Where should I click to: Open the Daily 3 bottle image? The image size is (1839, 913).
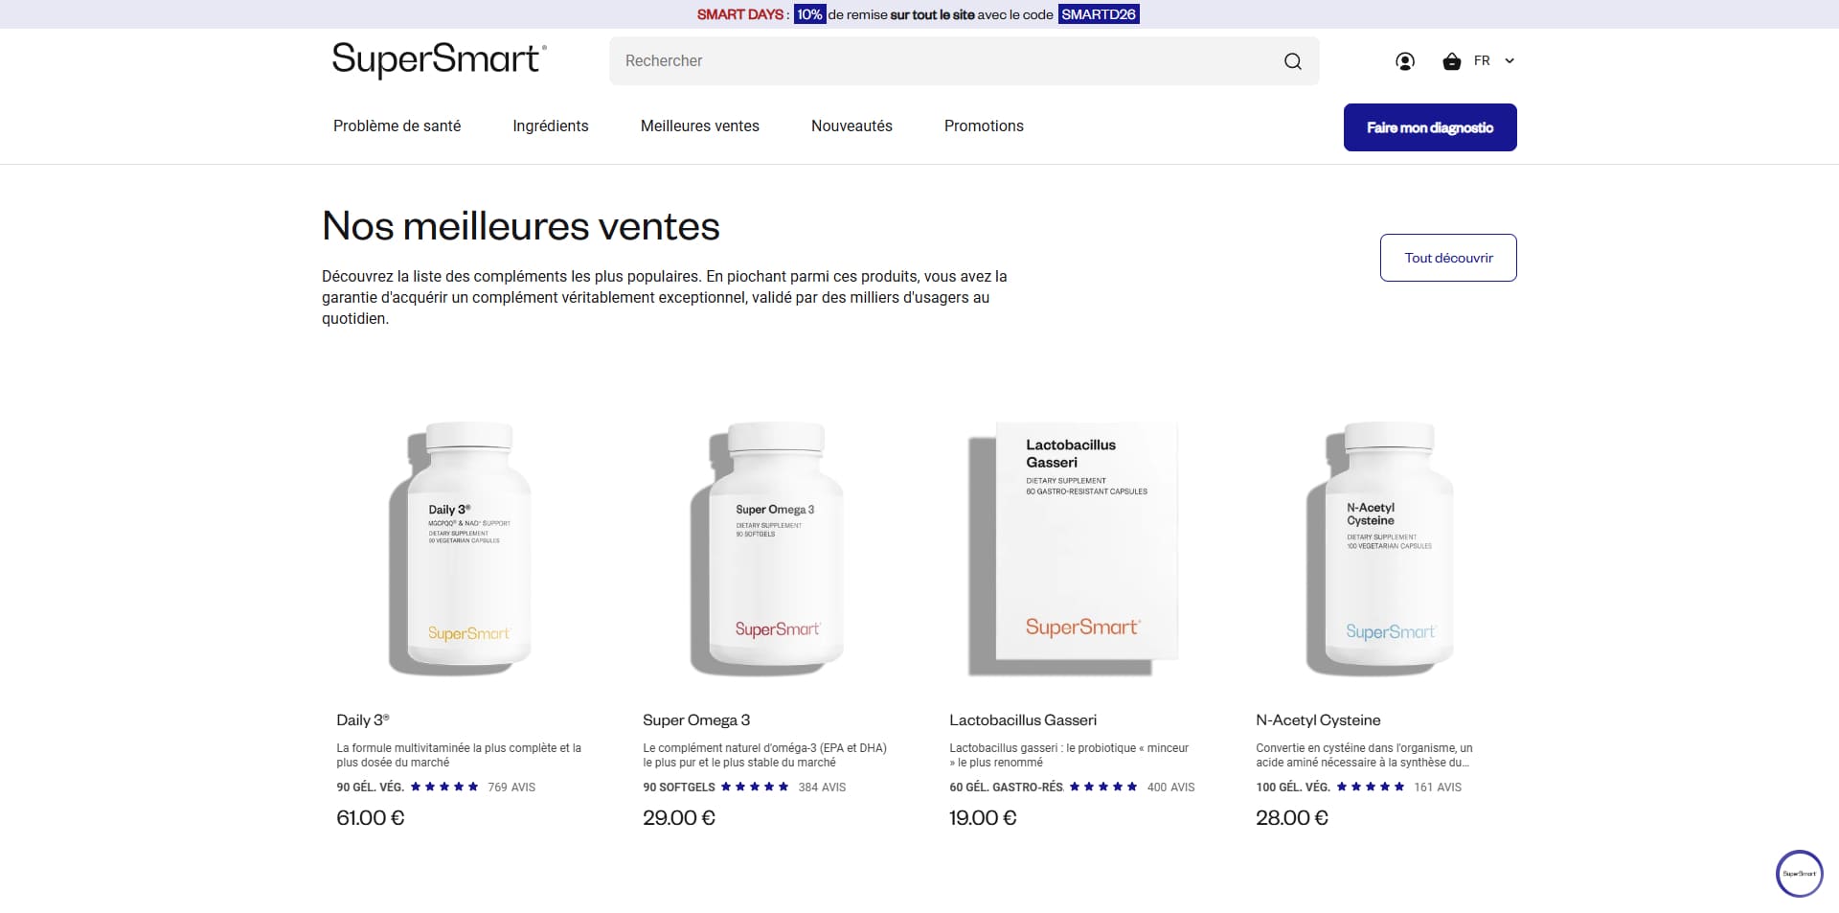pyautogui.click(x=460, y=548)
